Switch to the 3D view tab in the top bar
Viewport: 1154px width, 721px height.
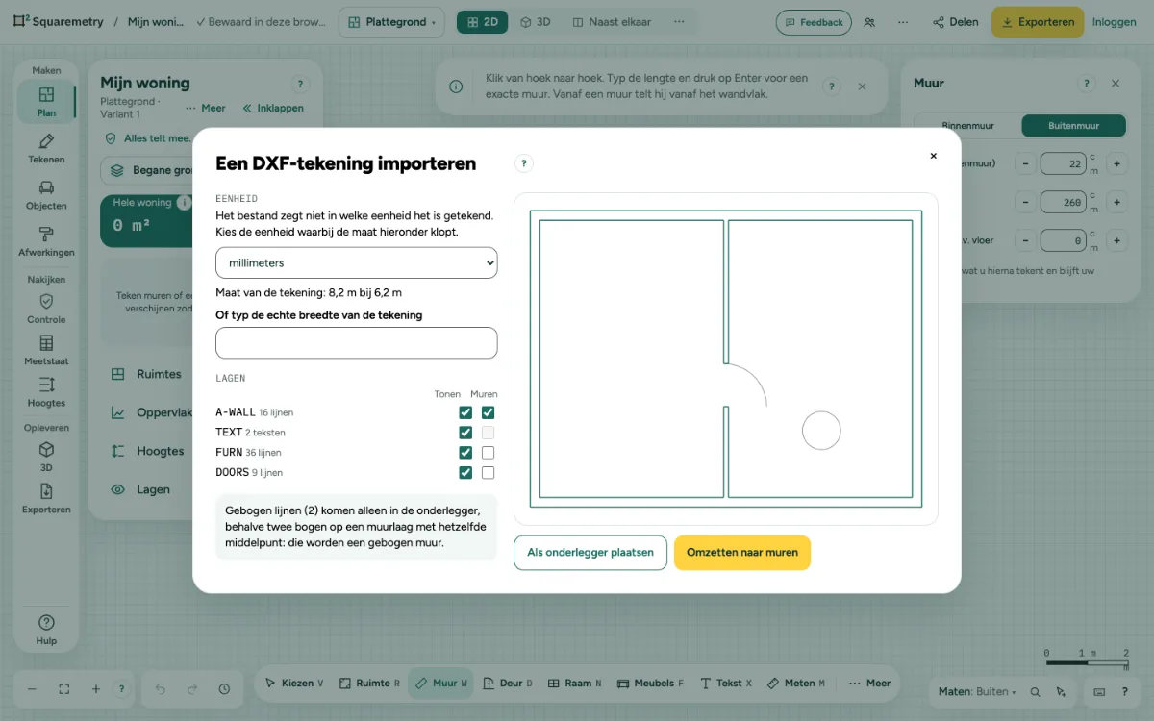(536, 22)
